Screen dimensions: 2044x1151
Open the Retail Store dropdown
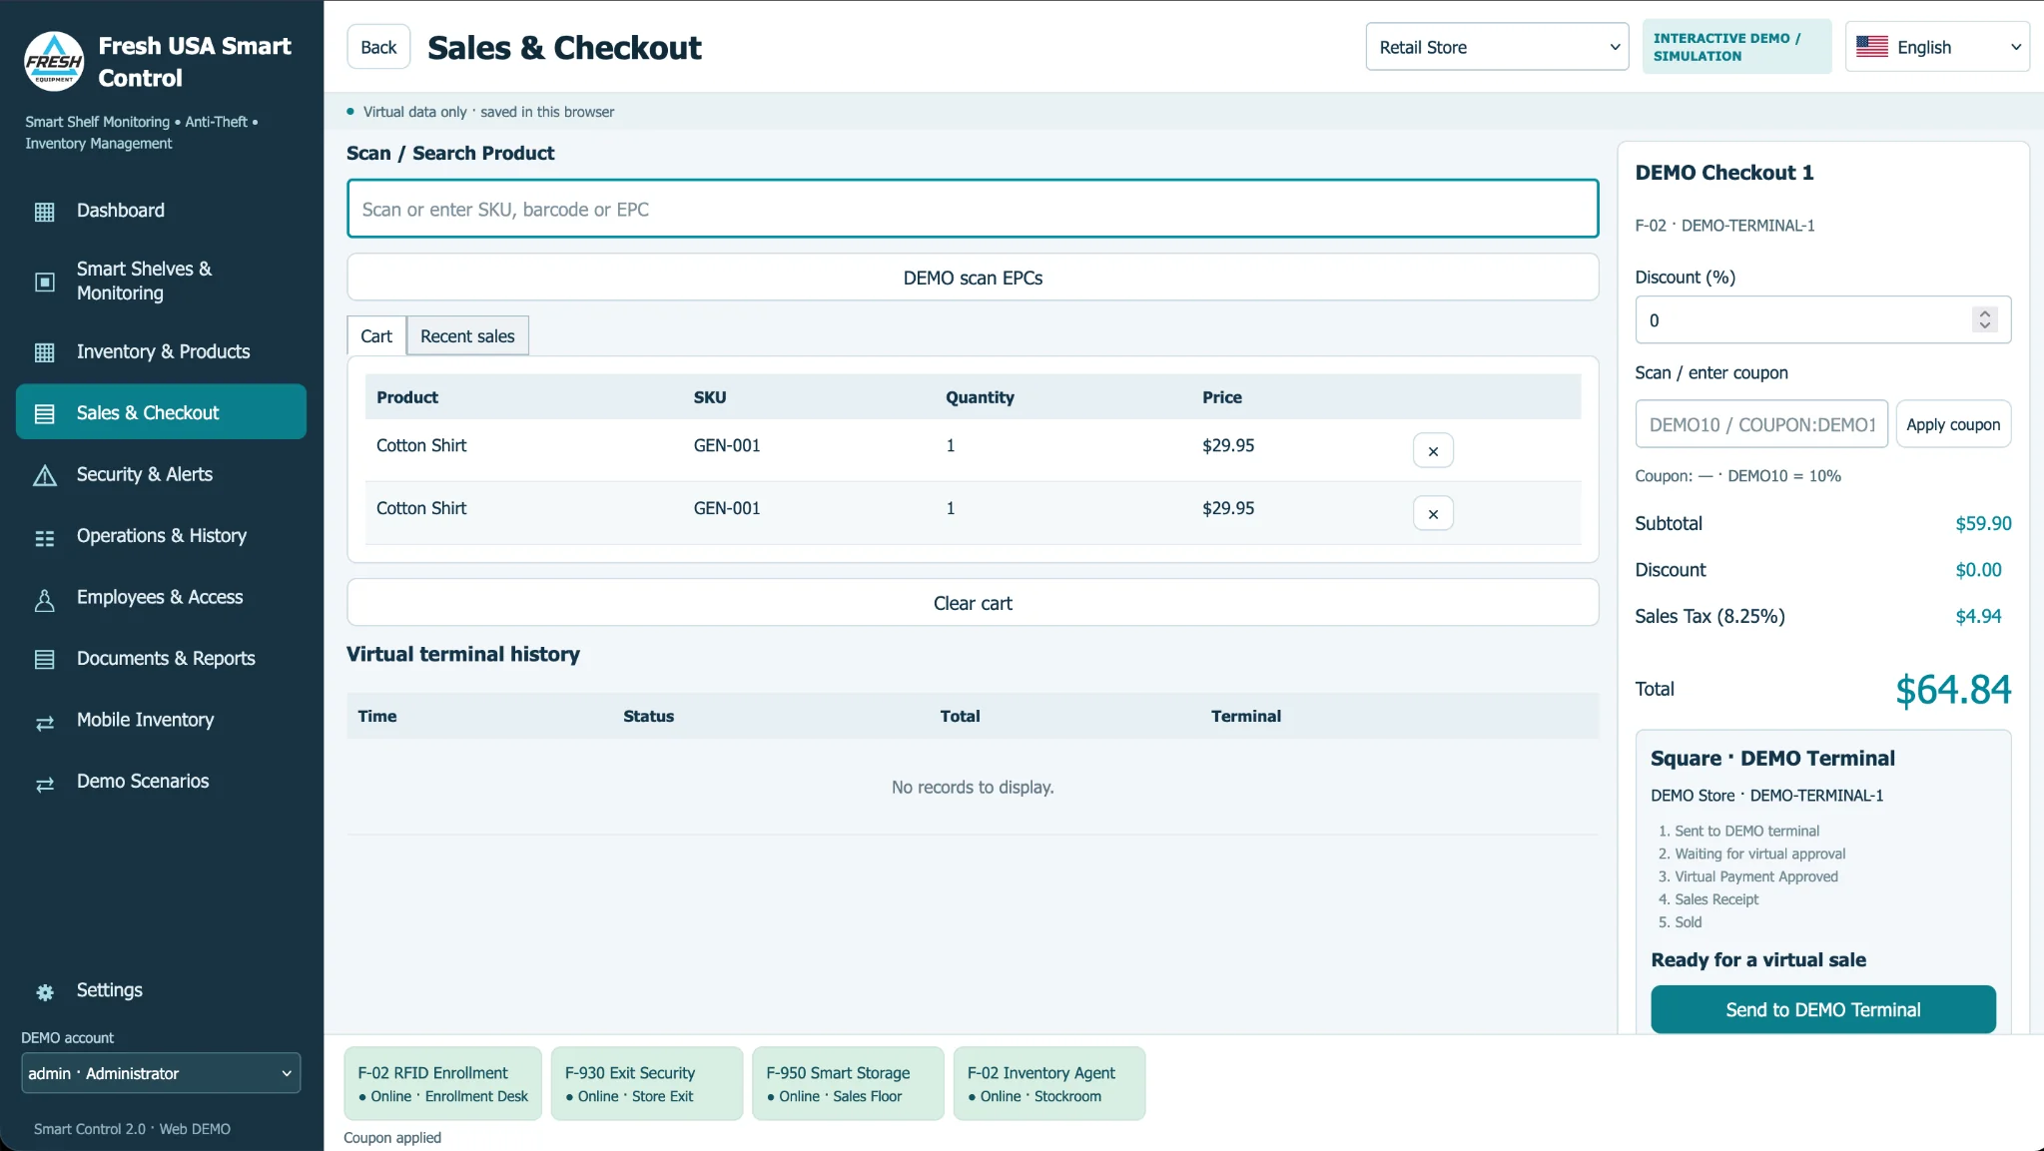pyautogui.click(x=1497, y=47)
